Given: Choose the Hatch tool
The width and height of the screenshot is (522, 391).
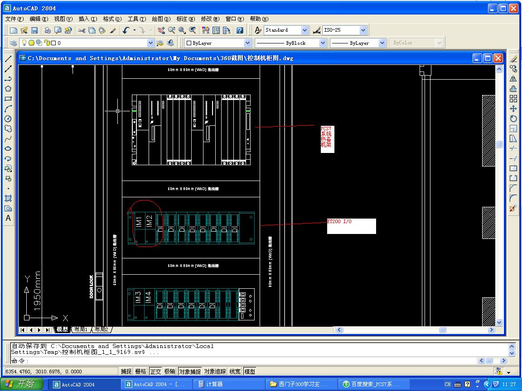Looking at the screenshot, I should tap(8, 198).
